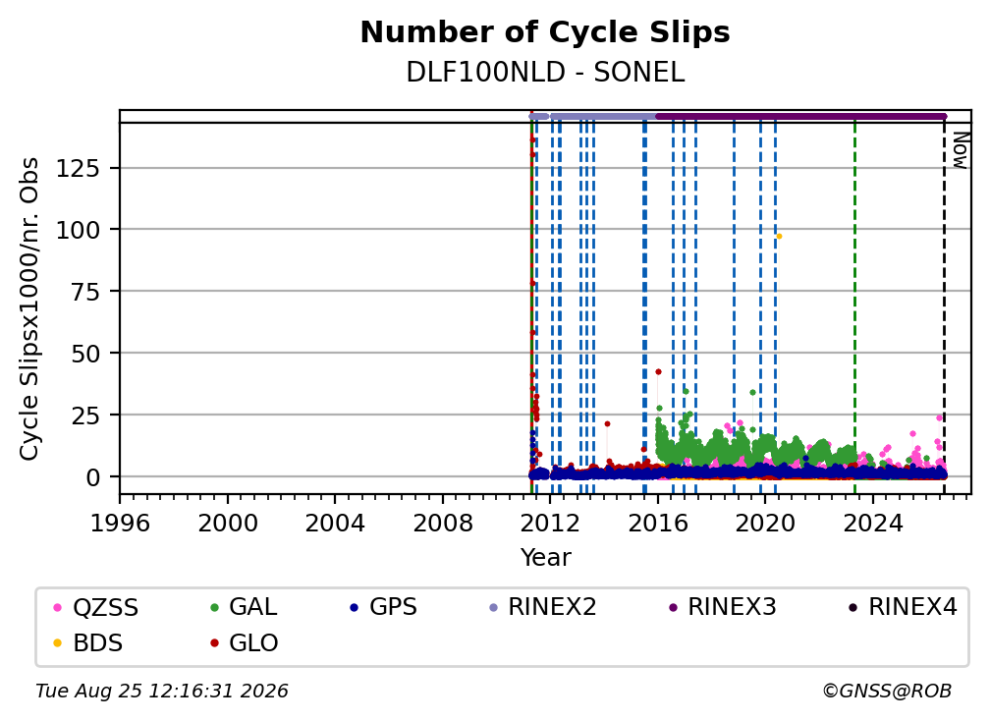Screen dimensions: 990x721
Task: Click the RINEX2 legend entry
Action: coord(543,607)
